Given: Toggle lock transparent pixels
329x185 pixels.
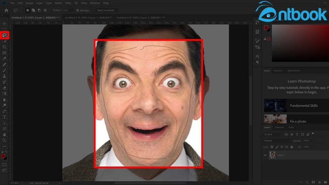Looking at the screenshot, I should point(272,147).
